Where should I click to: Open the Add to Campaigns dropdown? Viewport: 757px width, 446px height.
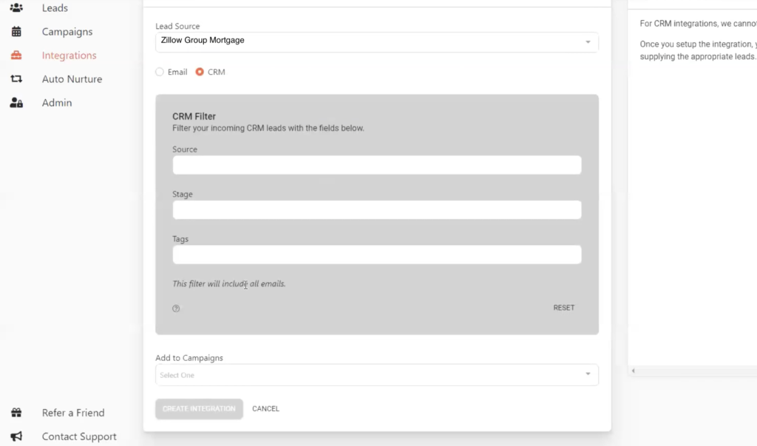point(376,375)
